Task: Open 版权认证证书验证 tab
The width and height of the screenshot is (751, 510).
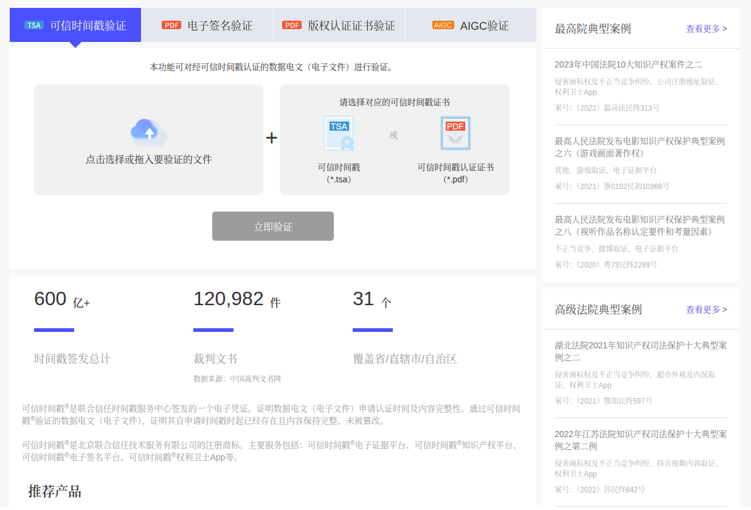Action: pyautogui.click(x=339, y=25)
